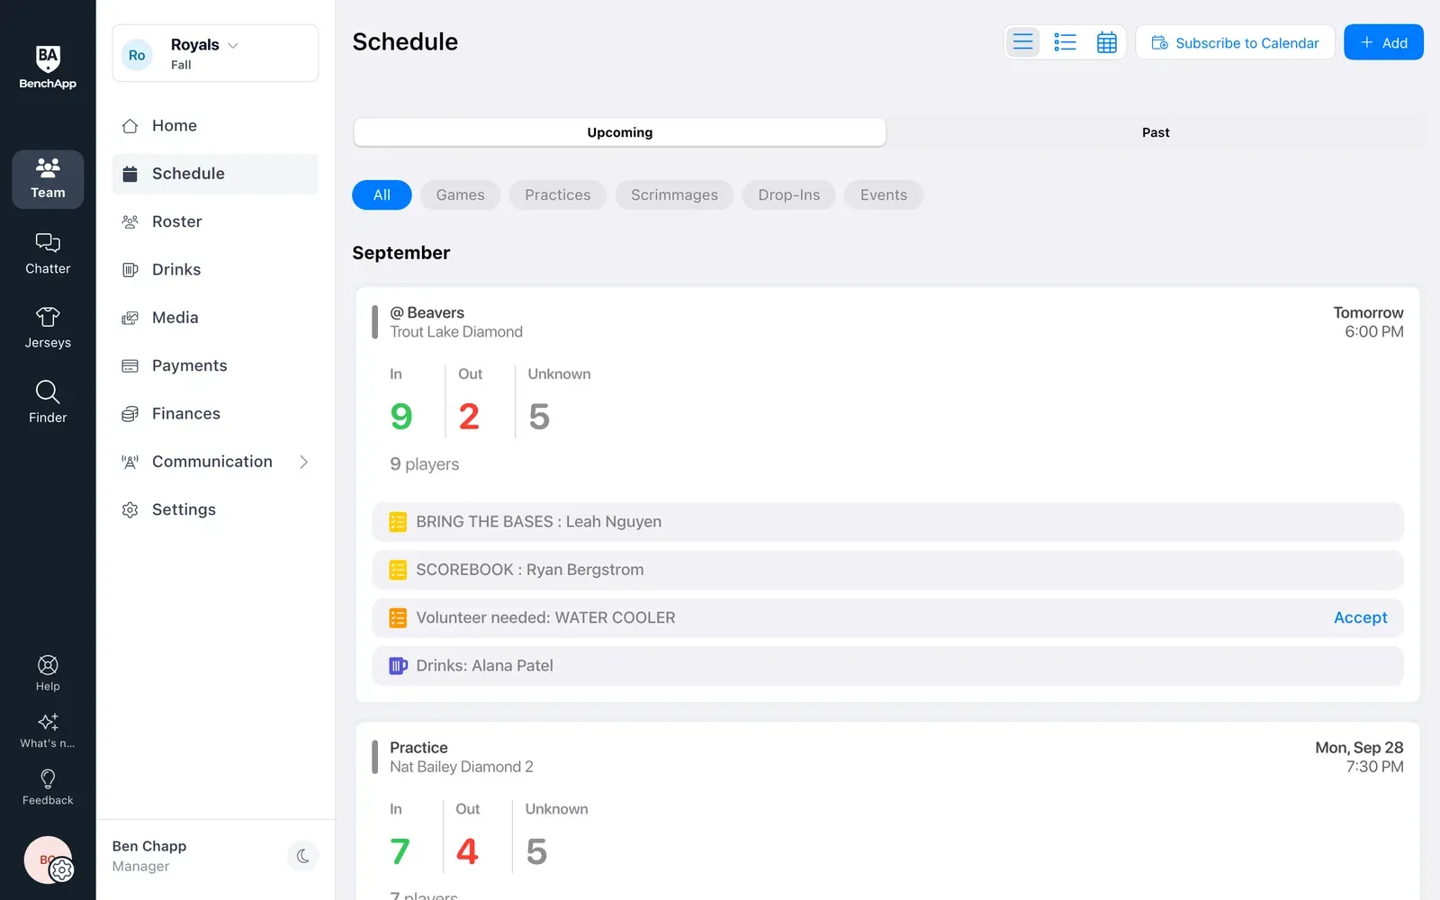Click the Royals team avatar
The height and width of the screenshot is (900, 1440).
137,55
